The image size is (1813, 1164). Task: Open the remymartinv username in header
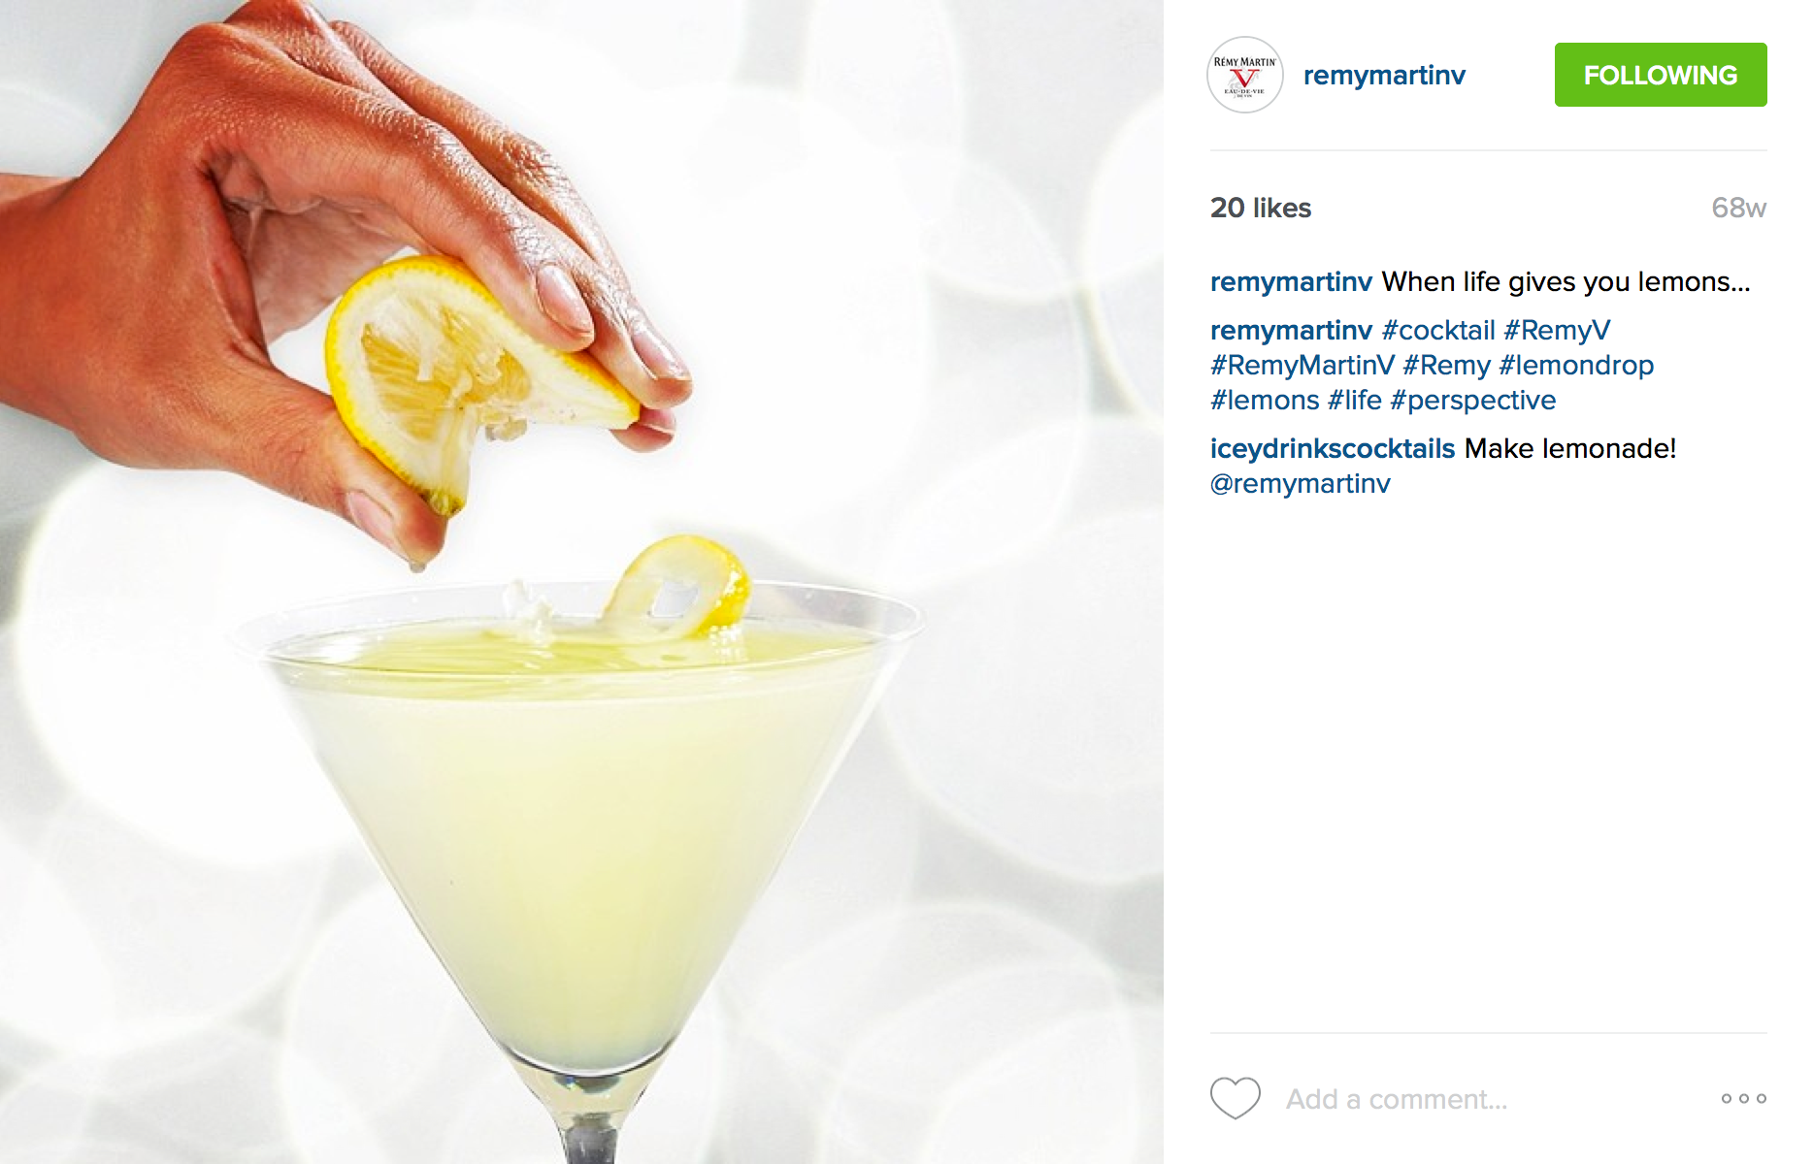pos(1384,76)
